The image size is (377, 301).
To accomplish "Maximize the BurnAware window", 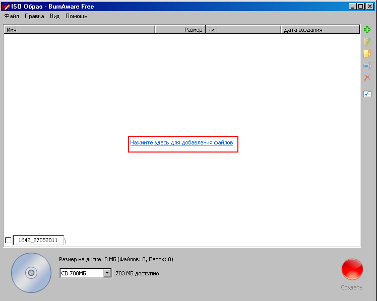I will point(361,7).
